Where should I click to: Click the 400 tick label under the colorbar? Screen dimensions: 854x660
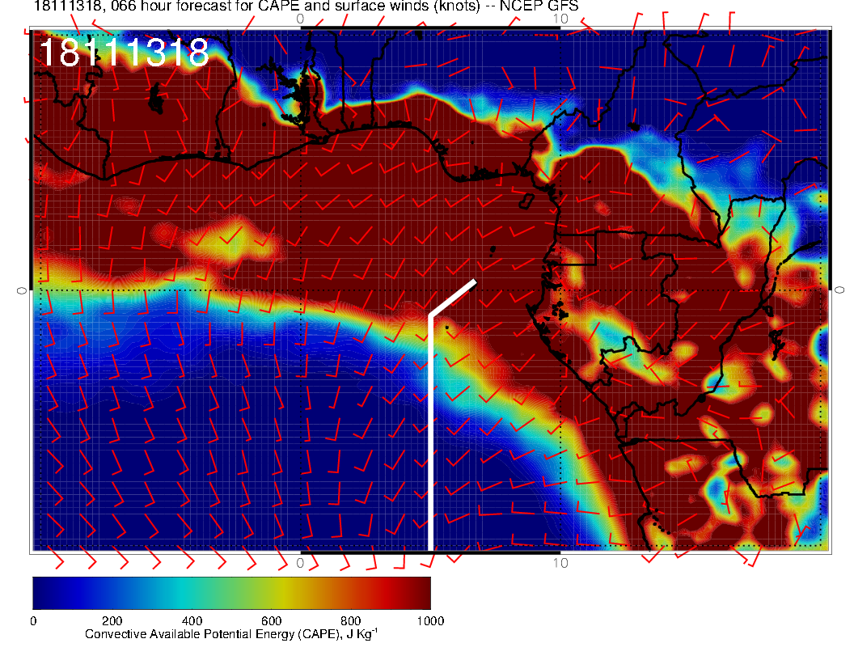tap(191, 620)
